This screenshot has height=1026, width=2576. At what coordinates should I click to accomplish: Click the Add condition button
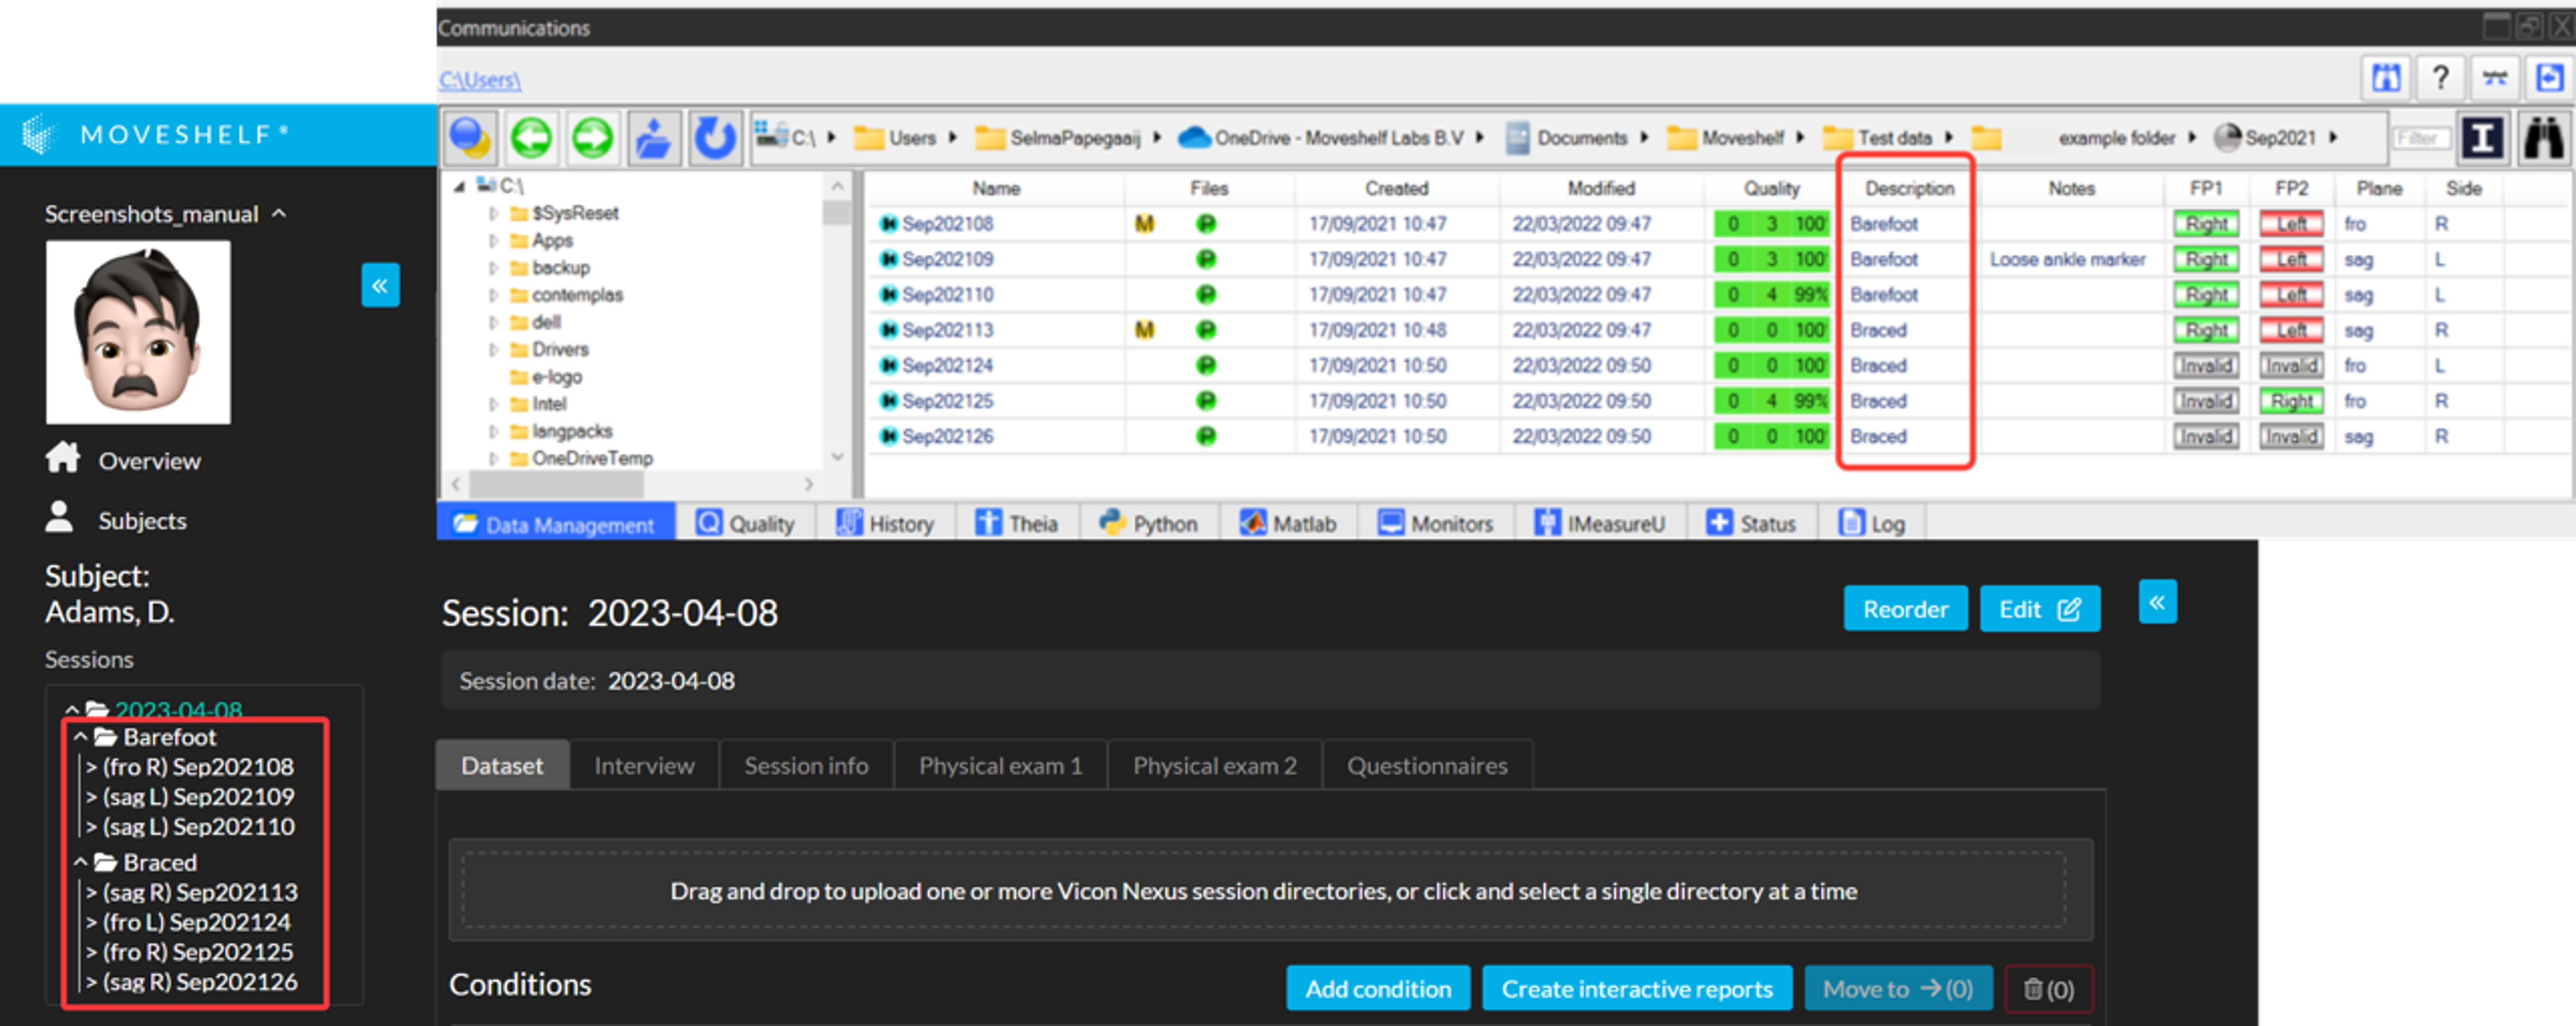tap(1377, 988)
